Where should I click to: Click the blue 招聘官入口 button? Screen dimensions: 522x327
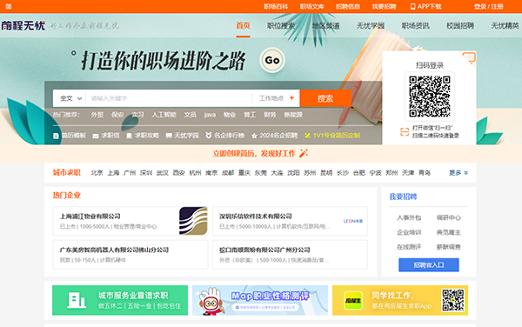pos(429,264)
